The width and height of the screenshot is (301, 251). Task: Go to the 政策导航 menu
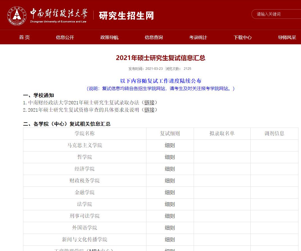click(109, 37)
